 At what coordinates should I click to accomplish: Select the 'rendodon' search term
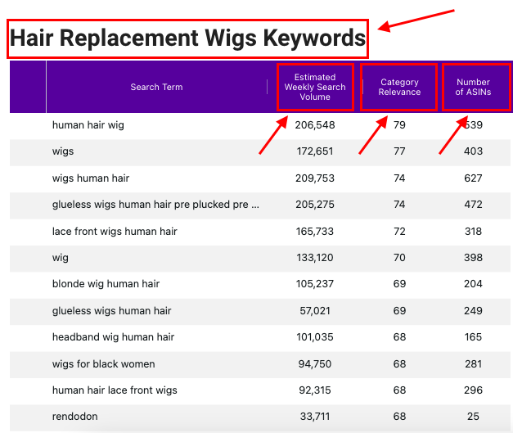(75, 417)
